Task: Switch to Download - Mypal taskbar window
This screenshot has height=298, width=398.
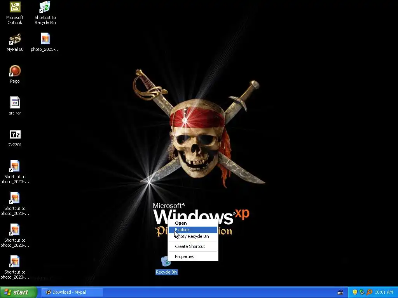Action: pyautogui.click(x=72, y=292)
